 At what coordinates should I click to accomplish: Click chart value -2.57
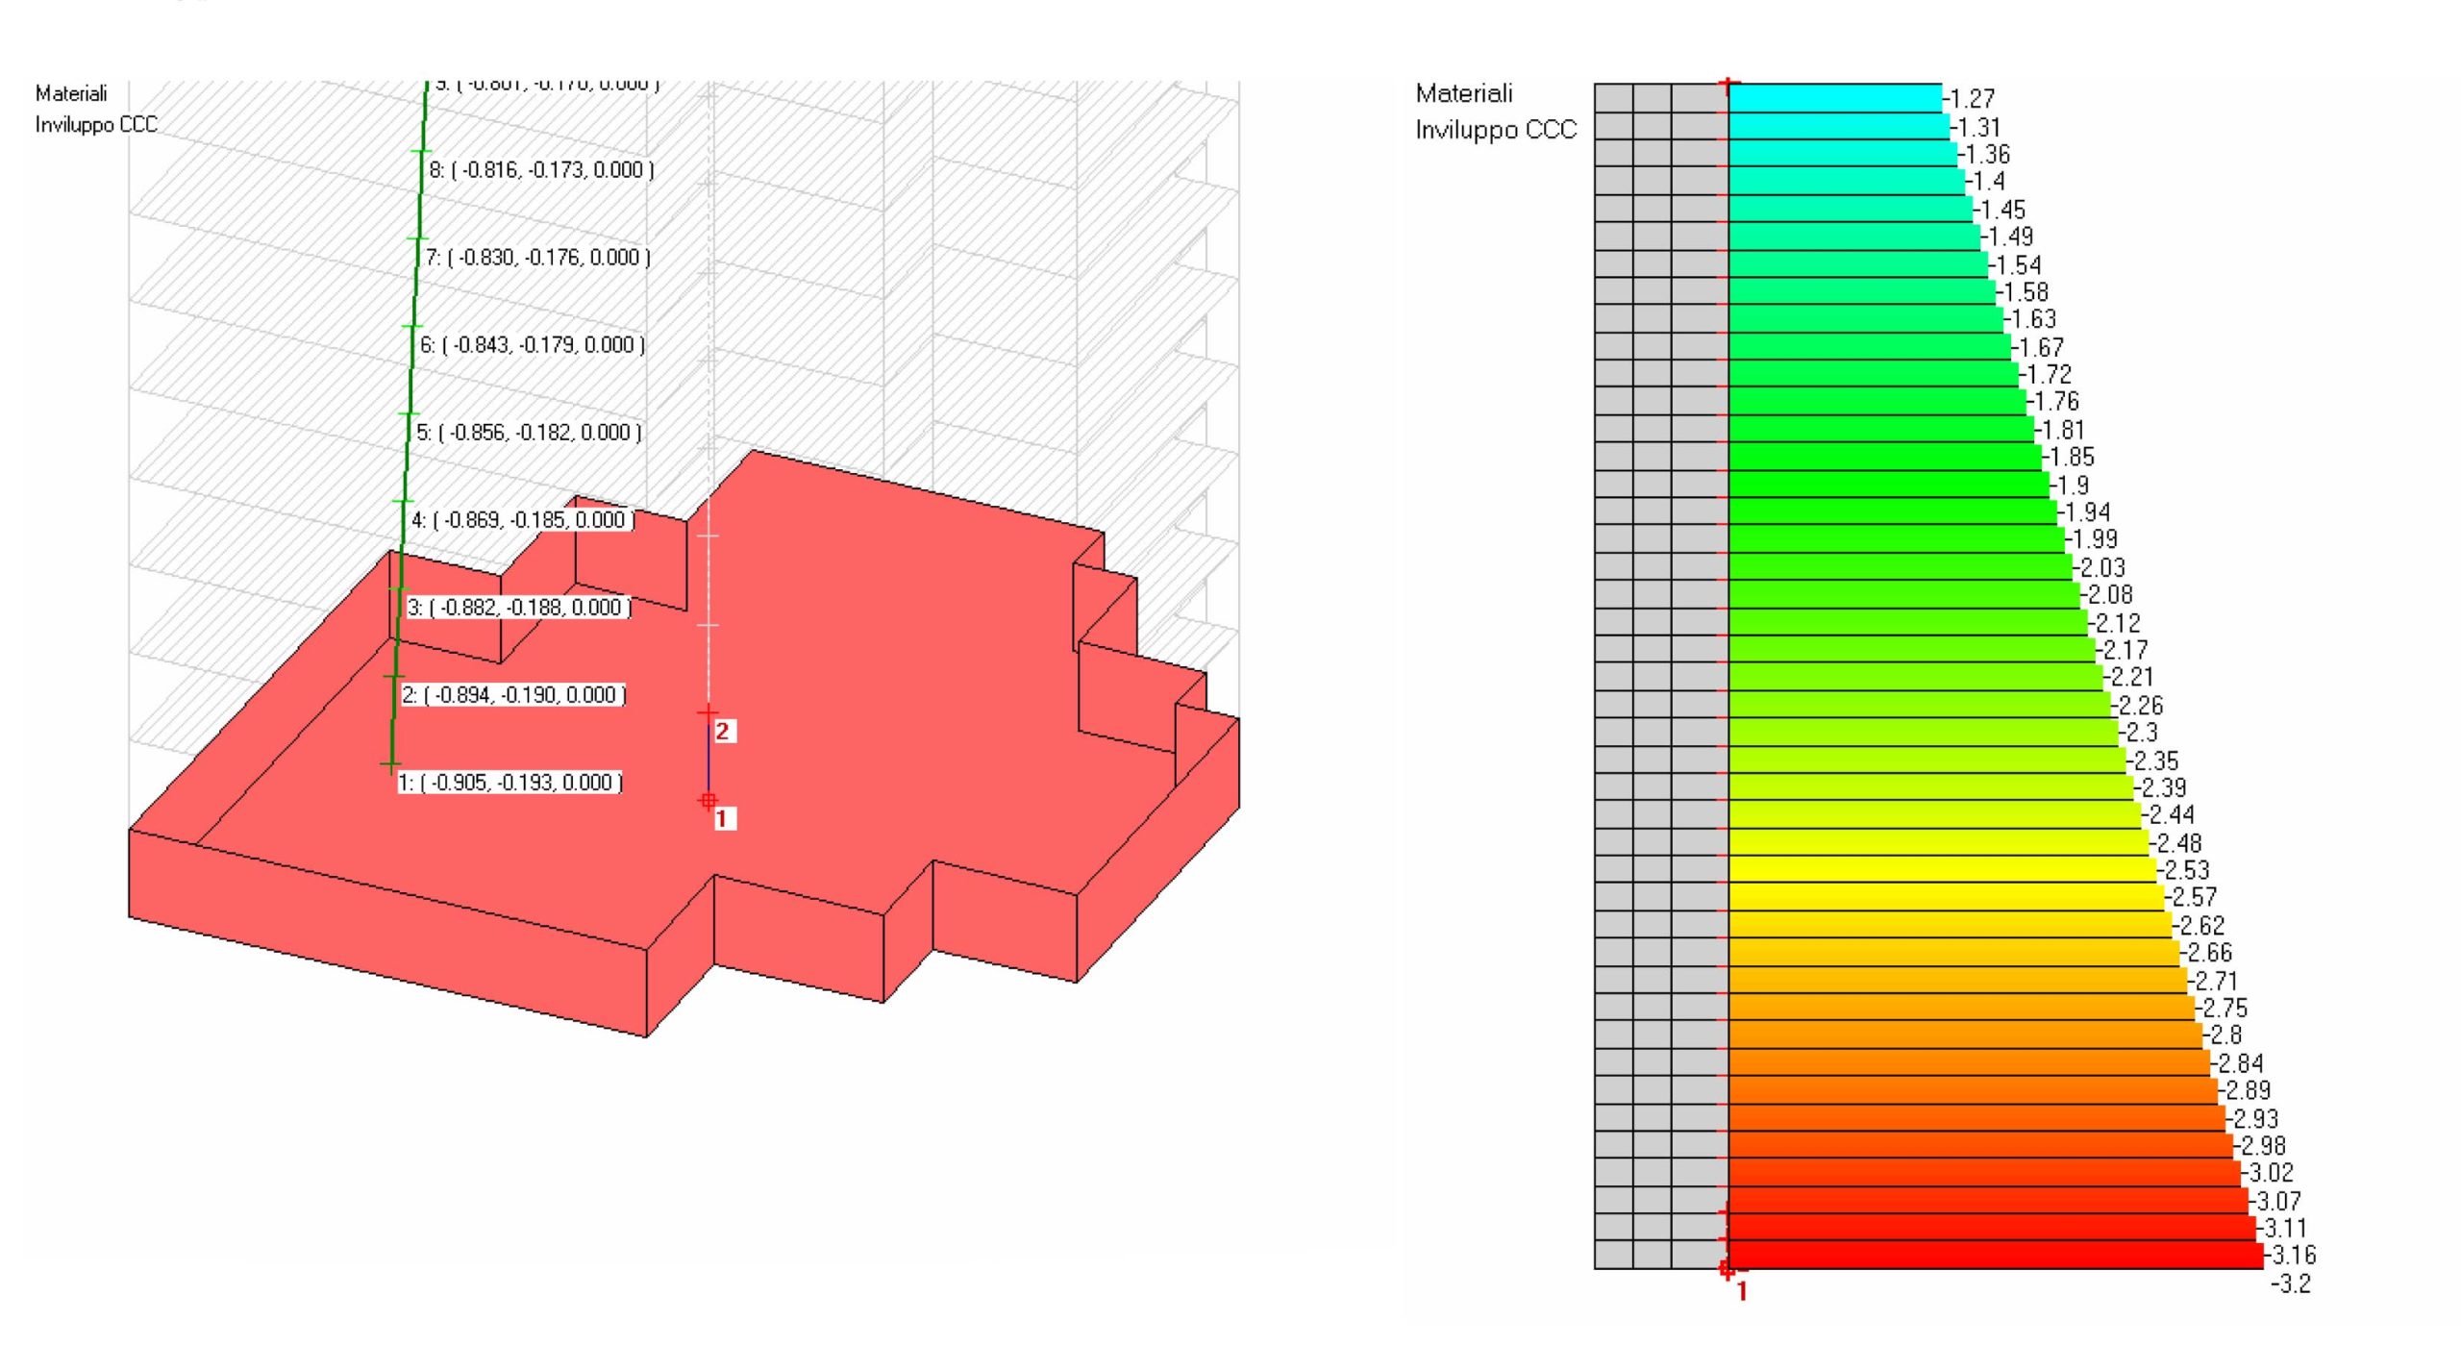[x=2192, y=897]
